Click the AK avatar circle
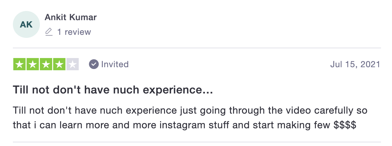This screenshot has height=146, width=392. pos(26,24)
